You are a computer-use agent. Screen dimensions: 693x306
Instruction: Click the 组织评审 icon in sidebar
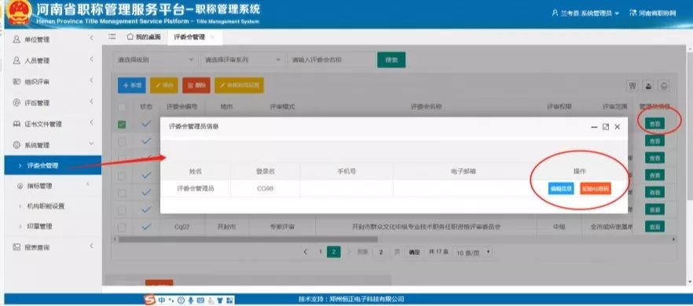point(16,82)
